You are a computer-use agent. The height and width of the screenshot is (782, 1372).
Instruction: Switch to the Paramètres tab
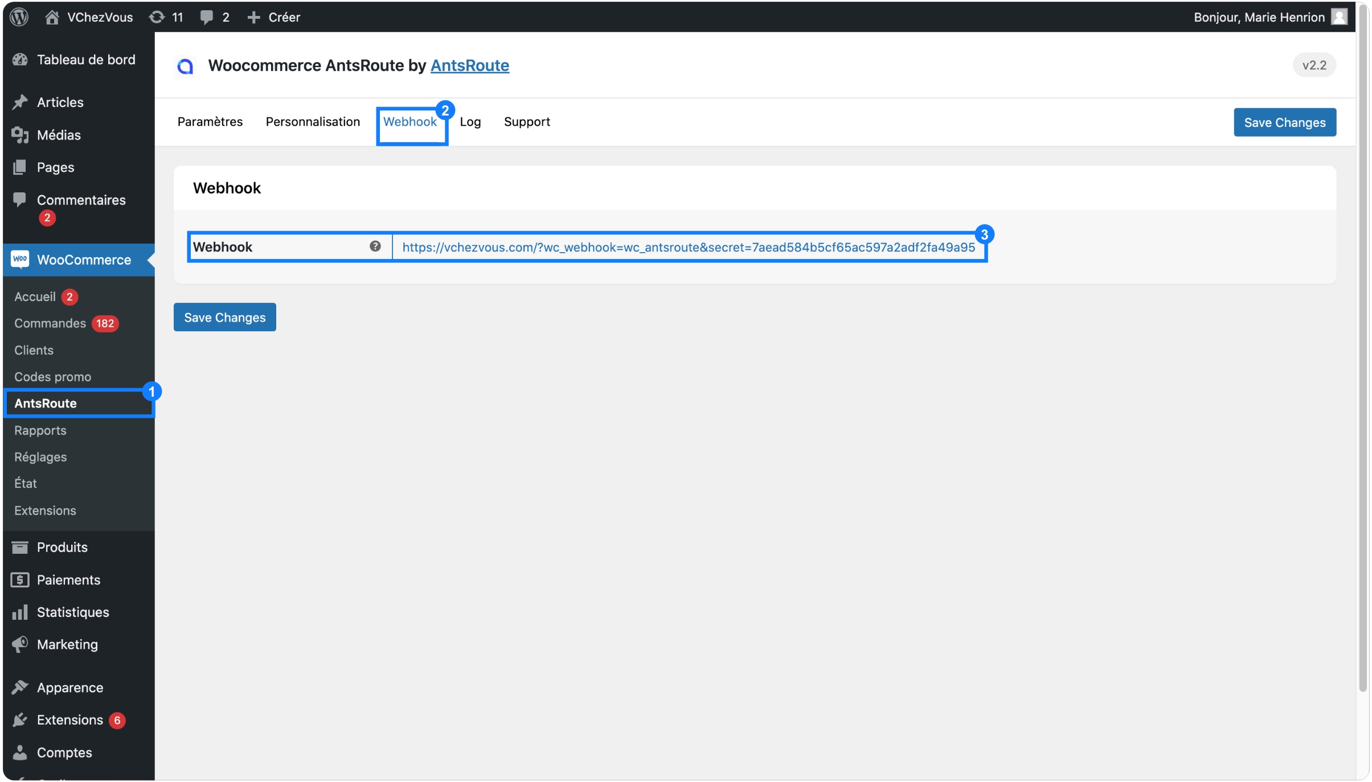coord(210,122)
